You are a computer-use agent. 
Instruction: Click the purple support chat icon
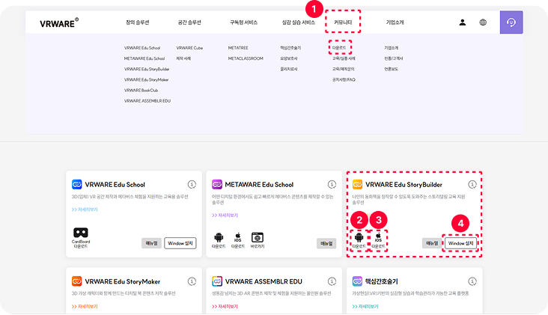(x=511, y=22)
